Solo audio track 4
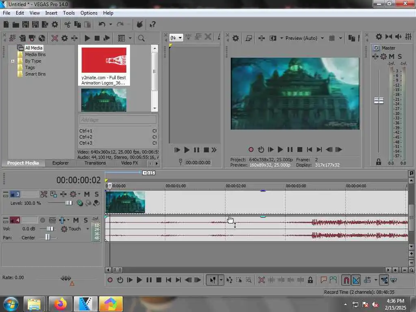Image resolution: width=416 pixels, height=312 pixels. click(x=85, y=220)
